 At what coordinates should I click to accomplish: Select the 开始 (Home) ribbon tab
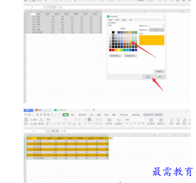66,115
